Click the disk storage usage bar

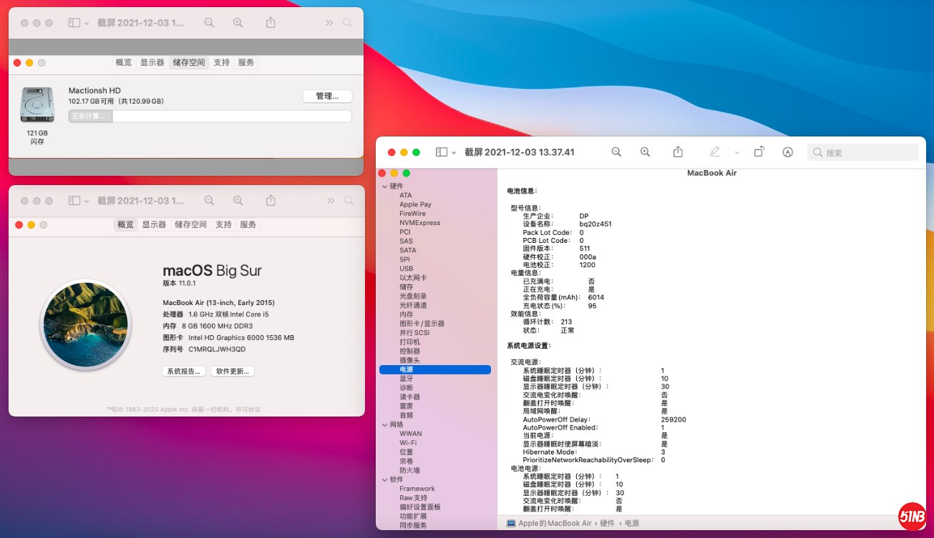[x=210, y=116]
